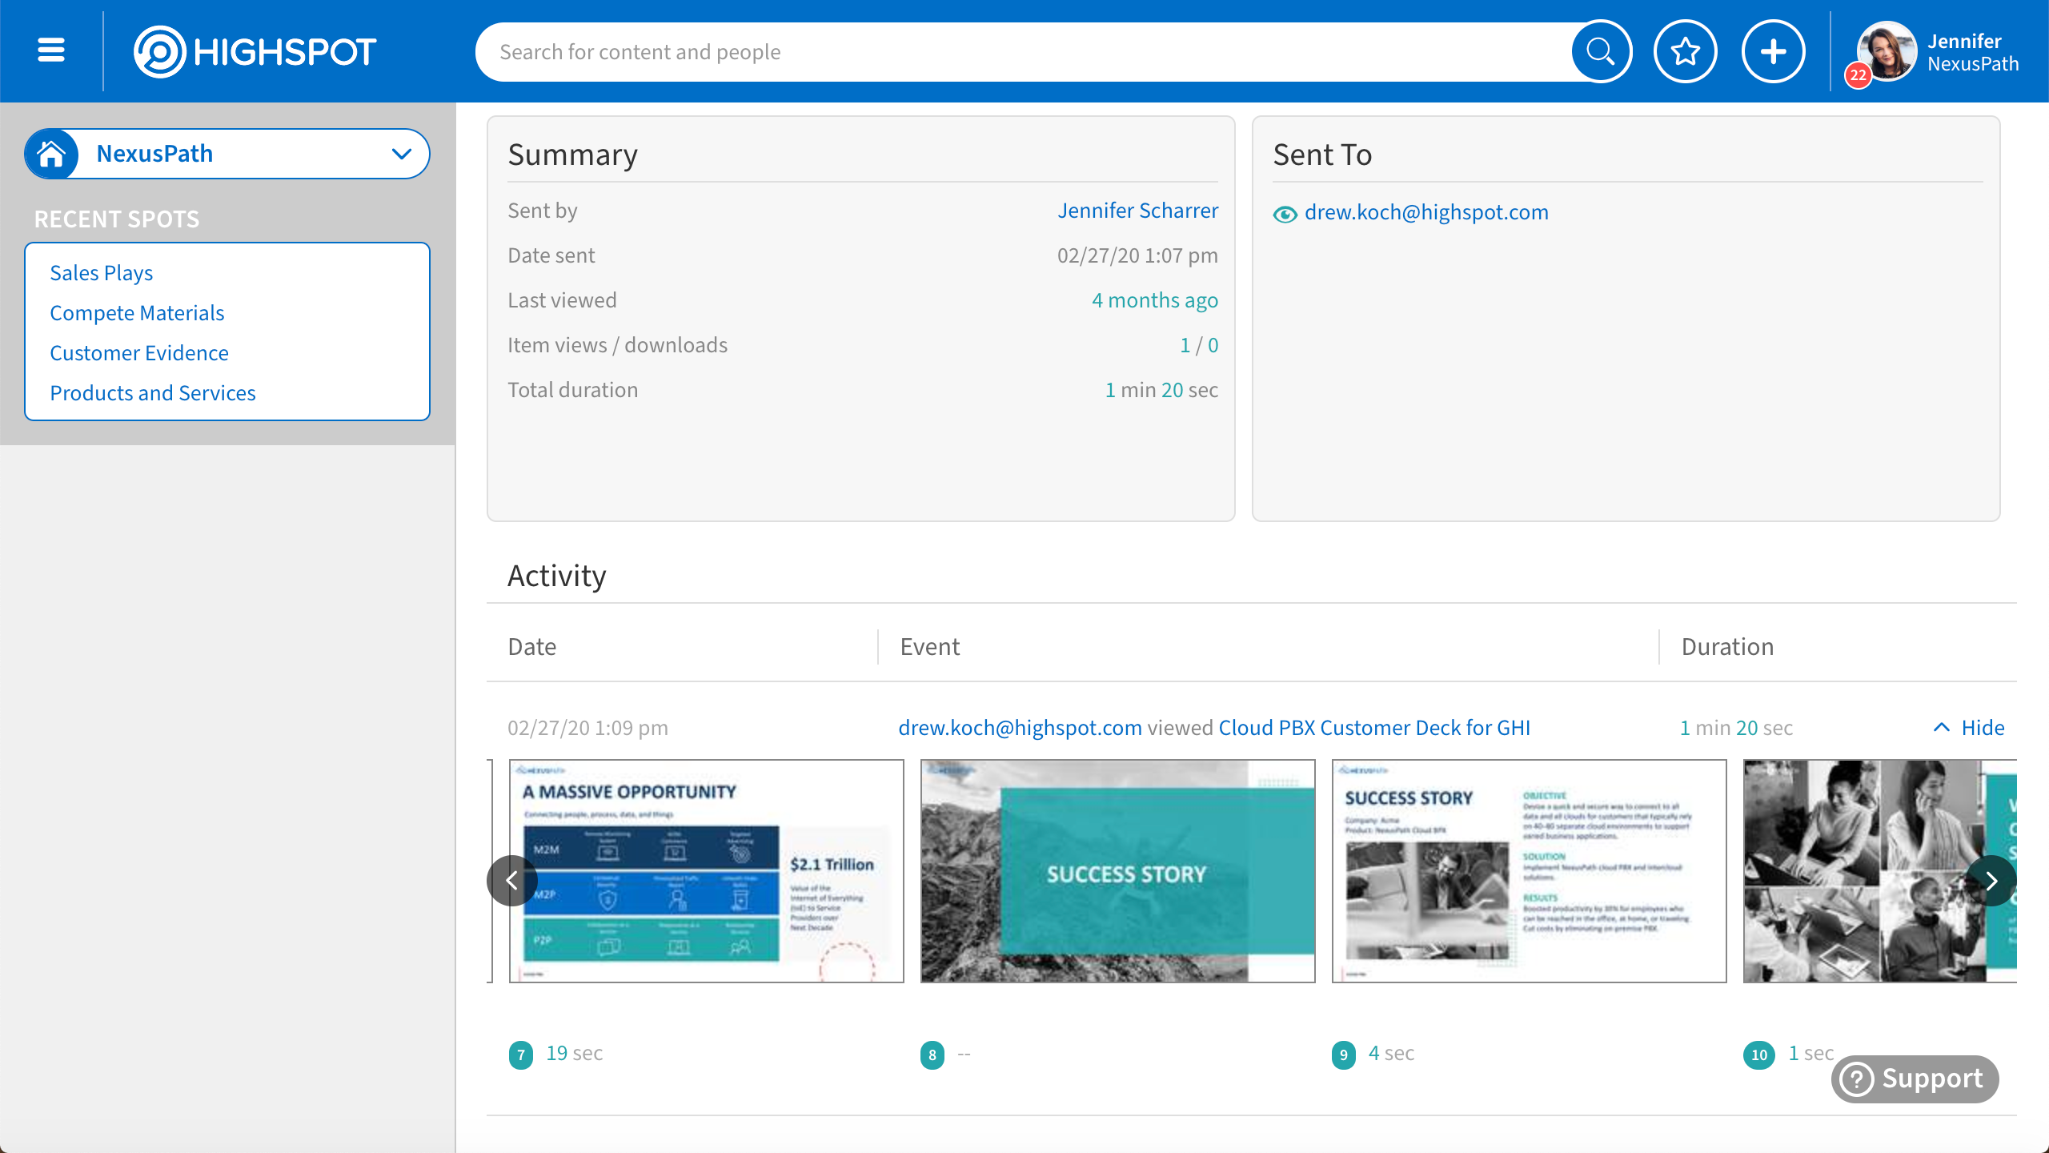Screen dimensions: 2049x1153
Task: Open the Sales Plays spot
Action: pos(101,273)
